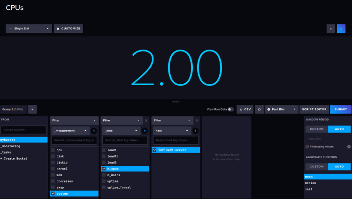Image resolution: width=352 pixels, height=199 pixels.
Task: Check the cpu measurement checkbox
Action: [x=53, y=150]
